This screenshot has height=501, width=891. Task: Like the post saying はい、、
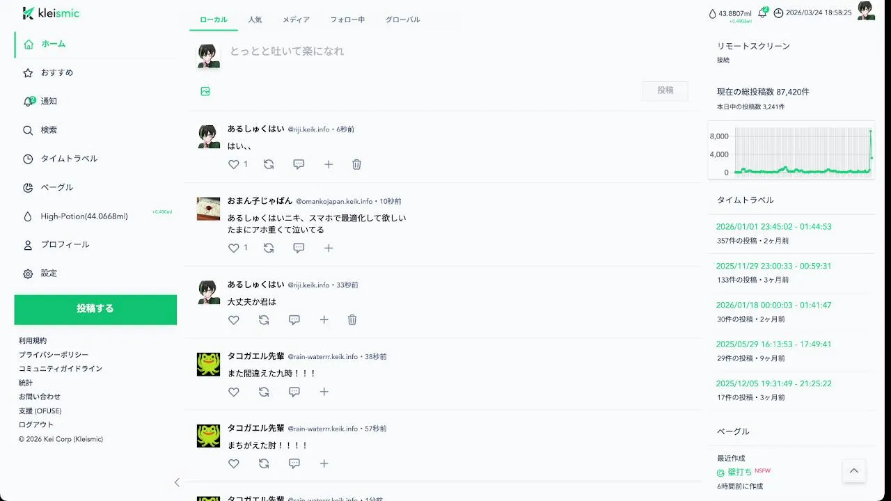click(x=234, y=164)
